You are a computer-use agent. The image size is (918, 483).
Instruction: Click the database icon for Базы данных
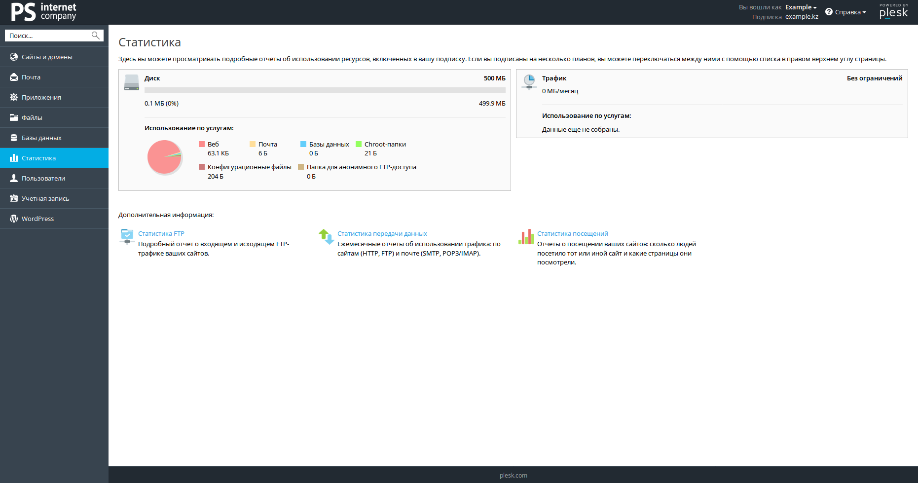click(x=14, y=138)
